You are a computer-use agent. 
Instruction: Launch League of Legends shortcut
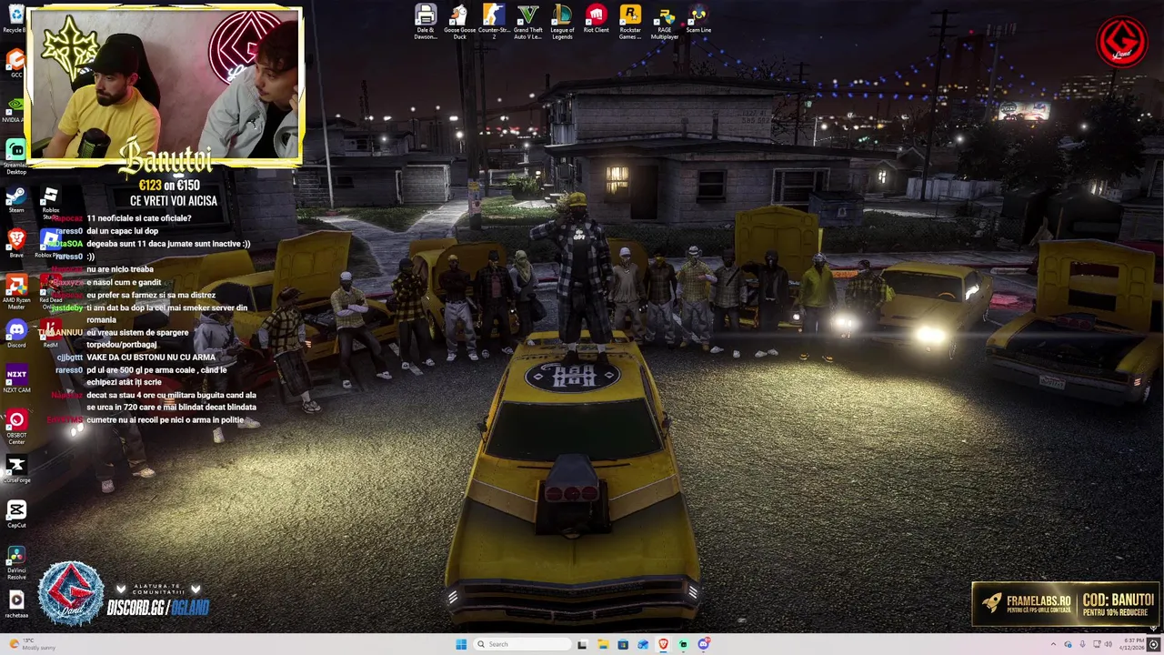point(562,21)
